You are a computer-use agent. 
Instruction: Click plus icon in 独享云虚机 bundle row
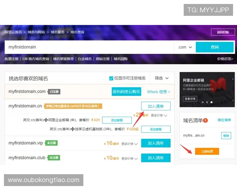pos(73,129)
